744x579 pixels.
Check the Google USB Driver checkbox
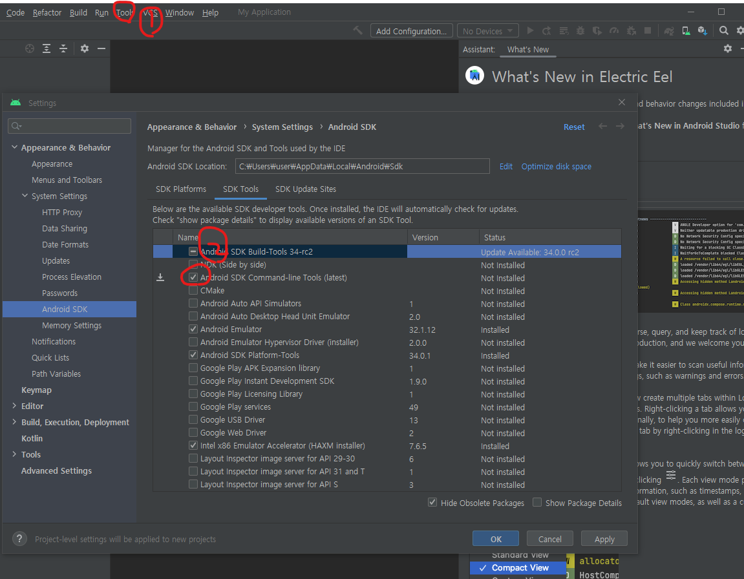pyautogui.click(x=193, y=419)
